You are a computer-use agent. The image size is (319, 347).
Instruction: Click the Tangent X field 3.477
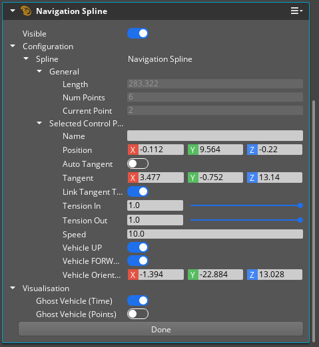(x=161, y=177)
